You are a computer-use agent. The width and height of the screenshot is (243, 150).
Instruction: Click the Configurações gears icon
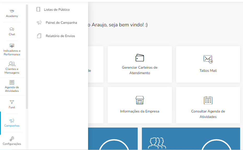pos(12,139)
